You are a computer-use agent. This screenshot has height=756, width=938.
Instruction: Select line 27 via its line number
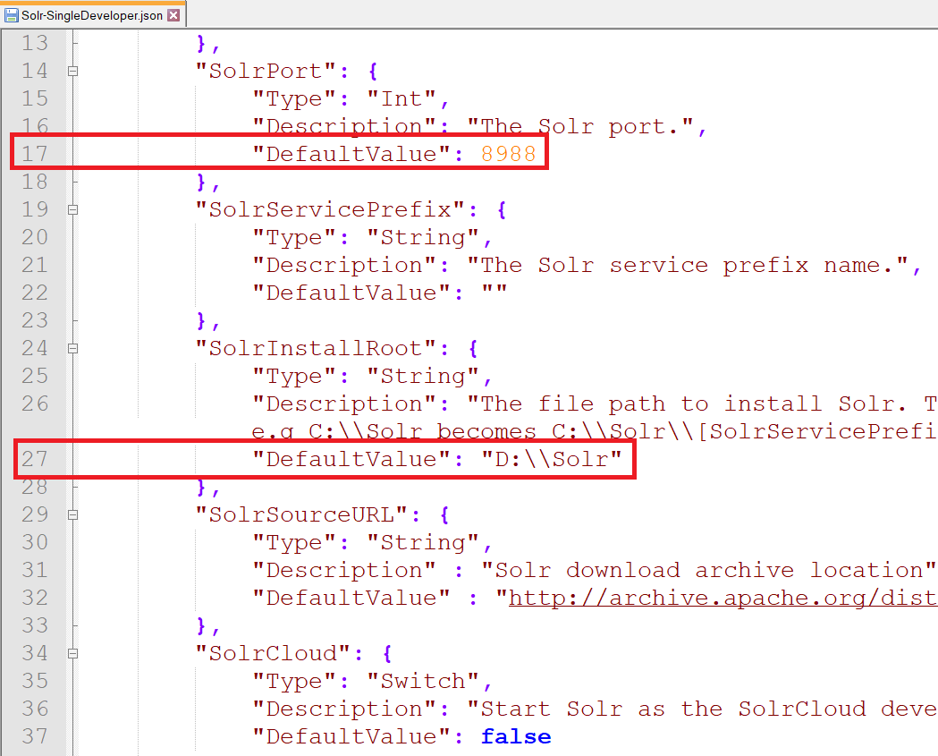pyautogui.click(x=35, y=459)
